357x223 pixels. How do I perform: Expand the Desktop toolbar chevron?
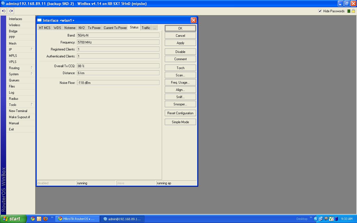pos(311,218)
